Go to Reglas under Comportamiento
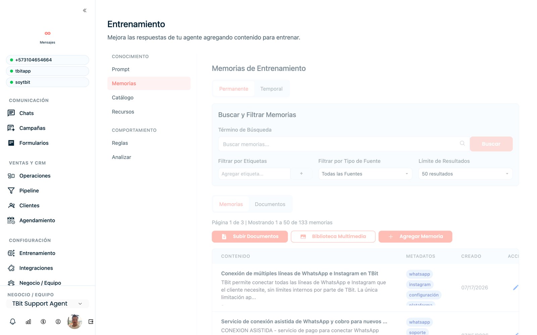Viewport: 537px width, 335px height. [x=120, y=143]
